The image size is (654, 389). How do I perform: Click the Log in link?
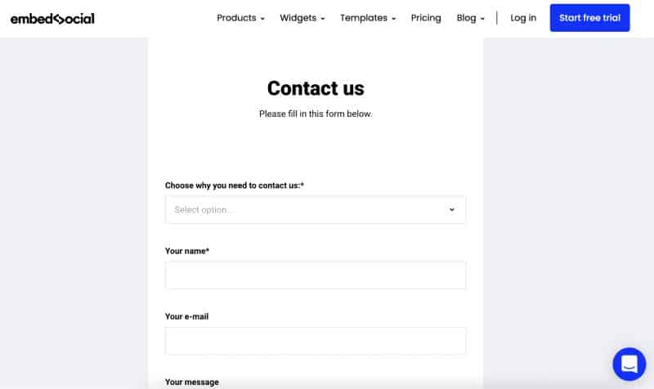point(523,18)
